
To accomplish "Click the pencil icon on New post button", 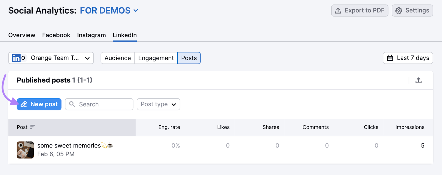I will coord(24,104).
